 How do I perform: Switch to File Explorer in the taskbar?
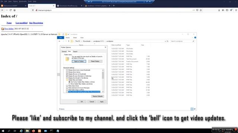point(27,131)
